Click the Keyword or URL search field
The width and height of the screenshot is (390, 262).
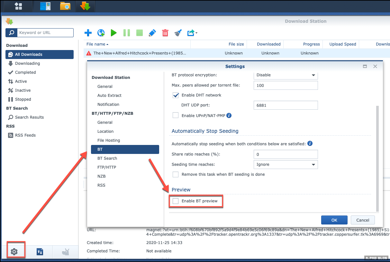[x=45, y=33]
